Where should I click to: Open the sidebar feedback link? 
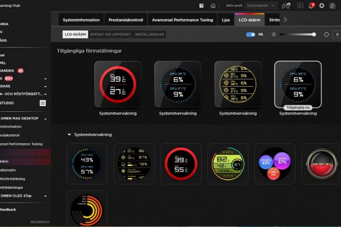pos(8,210)
